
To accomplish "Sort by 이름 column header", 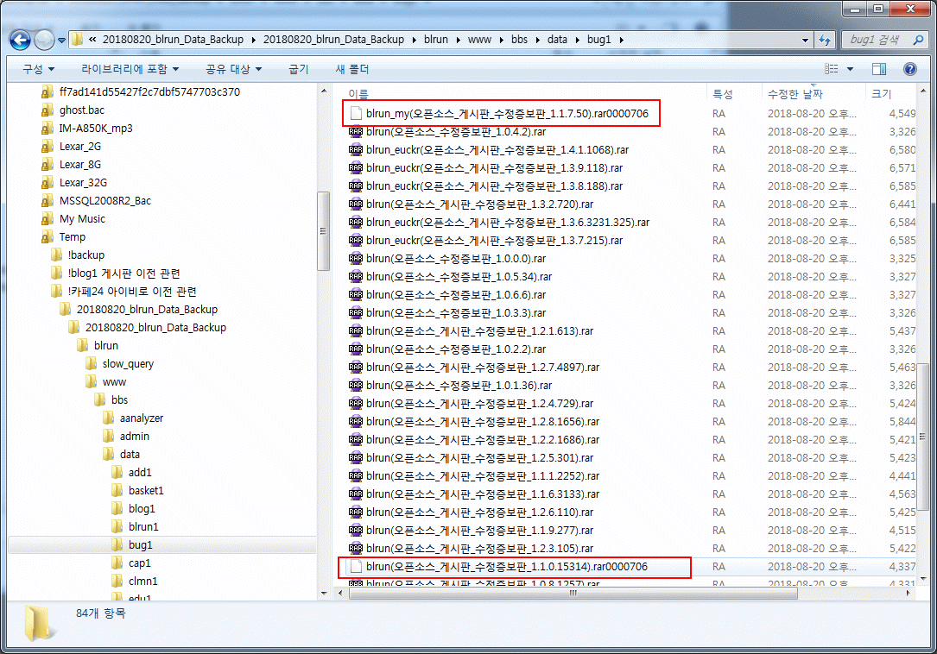I will 358,93.
